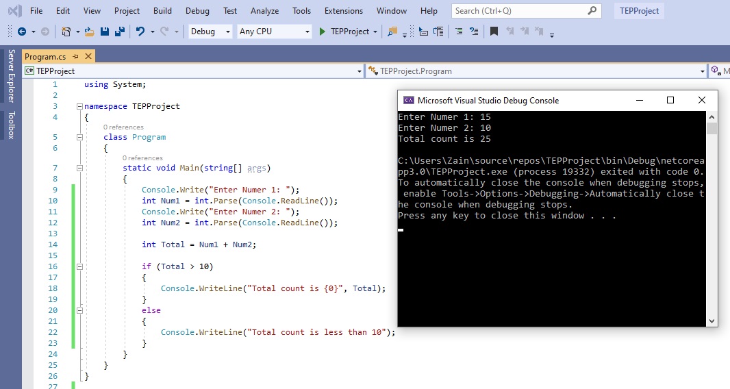Open the Build menu
730x389 pixels.
(162, 11)
